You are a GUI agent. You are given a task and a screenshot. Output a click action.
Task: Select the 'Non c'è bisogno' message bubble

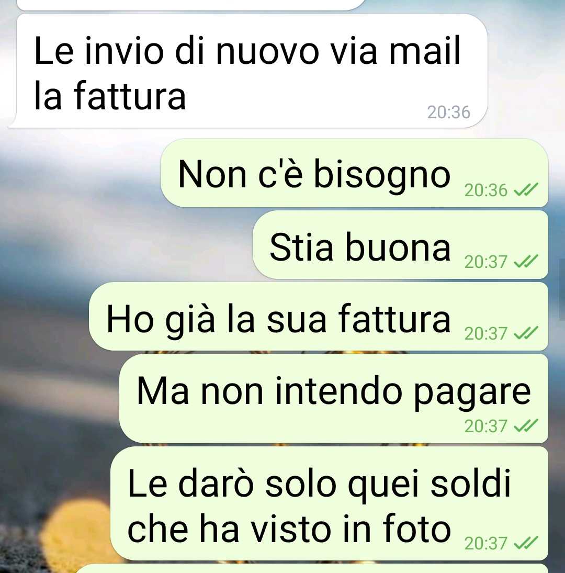pyautogui.click(x=354, y=173)
